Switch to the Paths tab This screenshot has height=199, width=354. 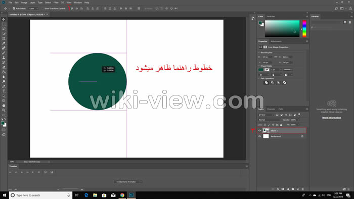point(281,109)
